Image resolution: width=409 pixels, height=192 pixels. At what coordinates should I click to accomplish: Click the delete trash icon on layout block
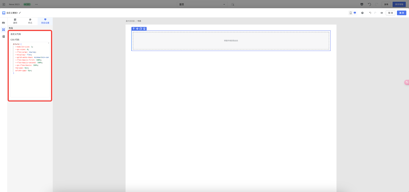pyautogui.click(x=144, y=29)
